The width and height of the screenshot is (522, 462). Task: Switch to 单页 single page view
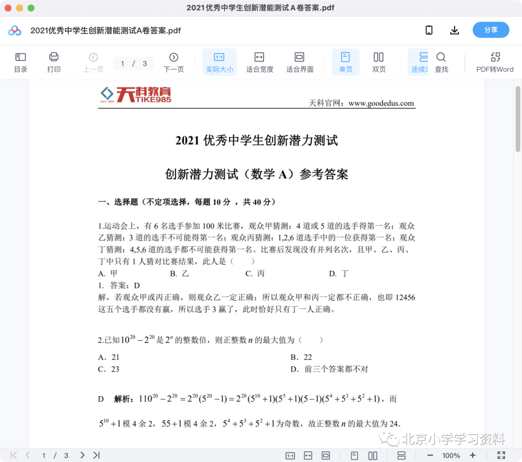point(346,62)
